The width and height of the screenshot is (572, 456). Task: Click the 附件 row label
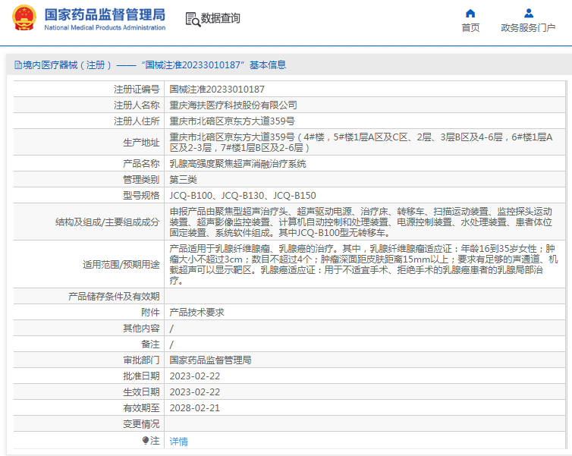pos(150,313)
